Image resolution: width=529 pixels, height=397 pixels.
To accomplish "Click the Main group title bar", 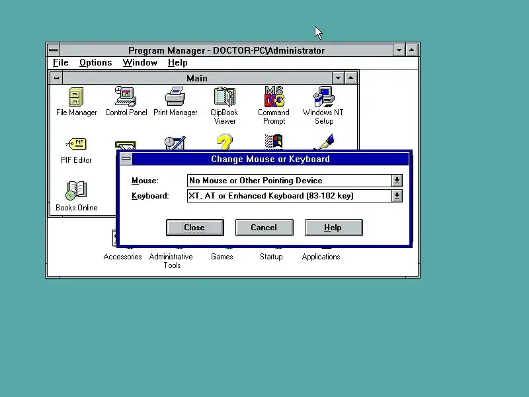I will tap(197, 78).
